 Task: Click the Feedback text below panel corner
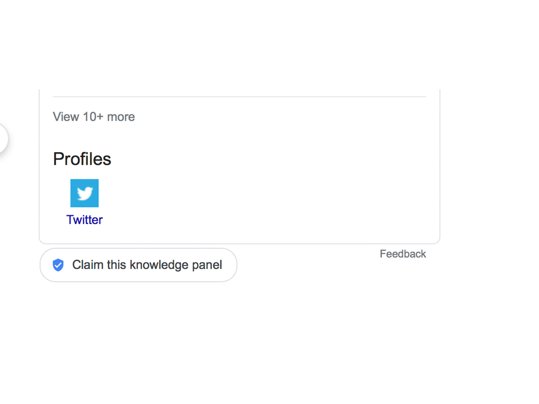pos(403,254)
